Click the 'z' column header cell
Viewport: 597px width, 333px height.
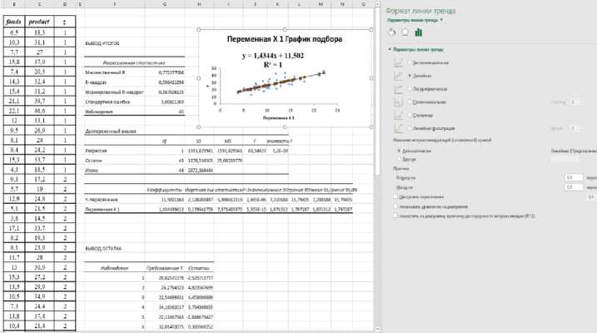(x=64, y=22)
